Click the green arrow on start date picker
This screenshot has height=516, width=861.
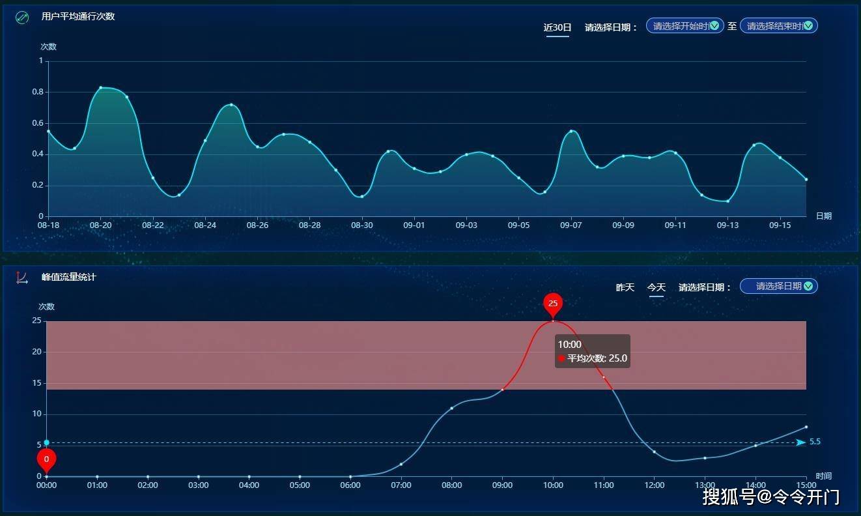714,26
